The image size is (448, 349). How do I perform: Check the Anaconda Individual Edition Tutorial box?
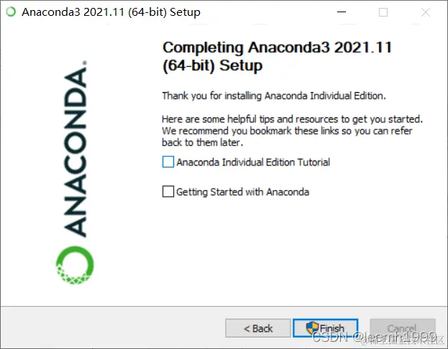168,162
